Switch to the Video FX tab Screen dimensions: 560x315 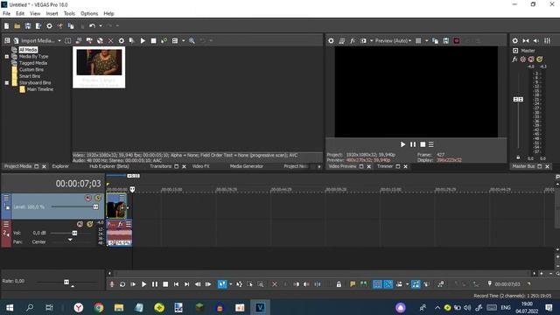(x=200, y=166)
